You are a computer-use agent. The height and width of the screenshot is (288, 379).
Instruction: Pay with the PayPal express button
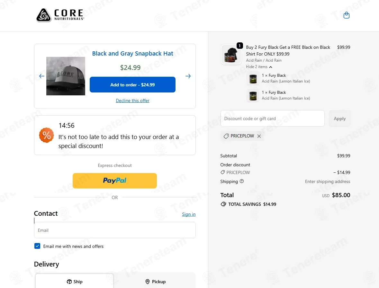pos(114,180)
